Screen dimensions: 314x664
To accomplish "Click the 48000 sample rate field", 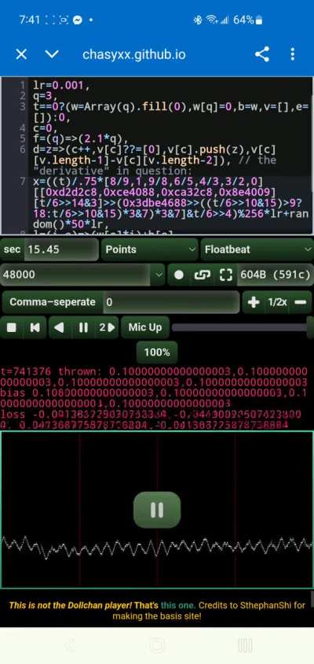I will [x=76, y=275].
